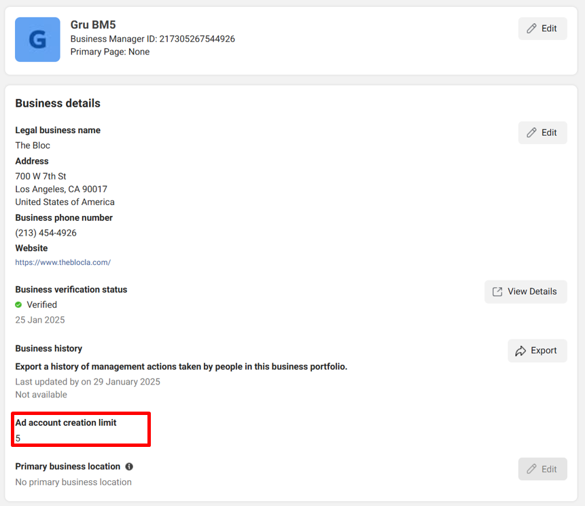The height and width of the screenshot is (506, 585).
Task: Click the Primary business location info icon
Action: tap(129, 467)
